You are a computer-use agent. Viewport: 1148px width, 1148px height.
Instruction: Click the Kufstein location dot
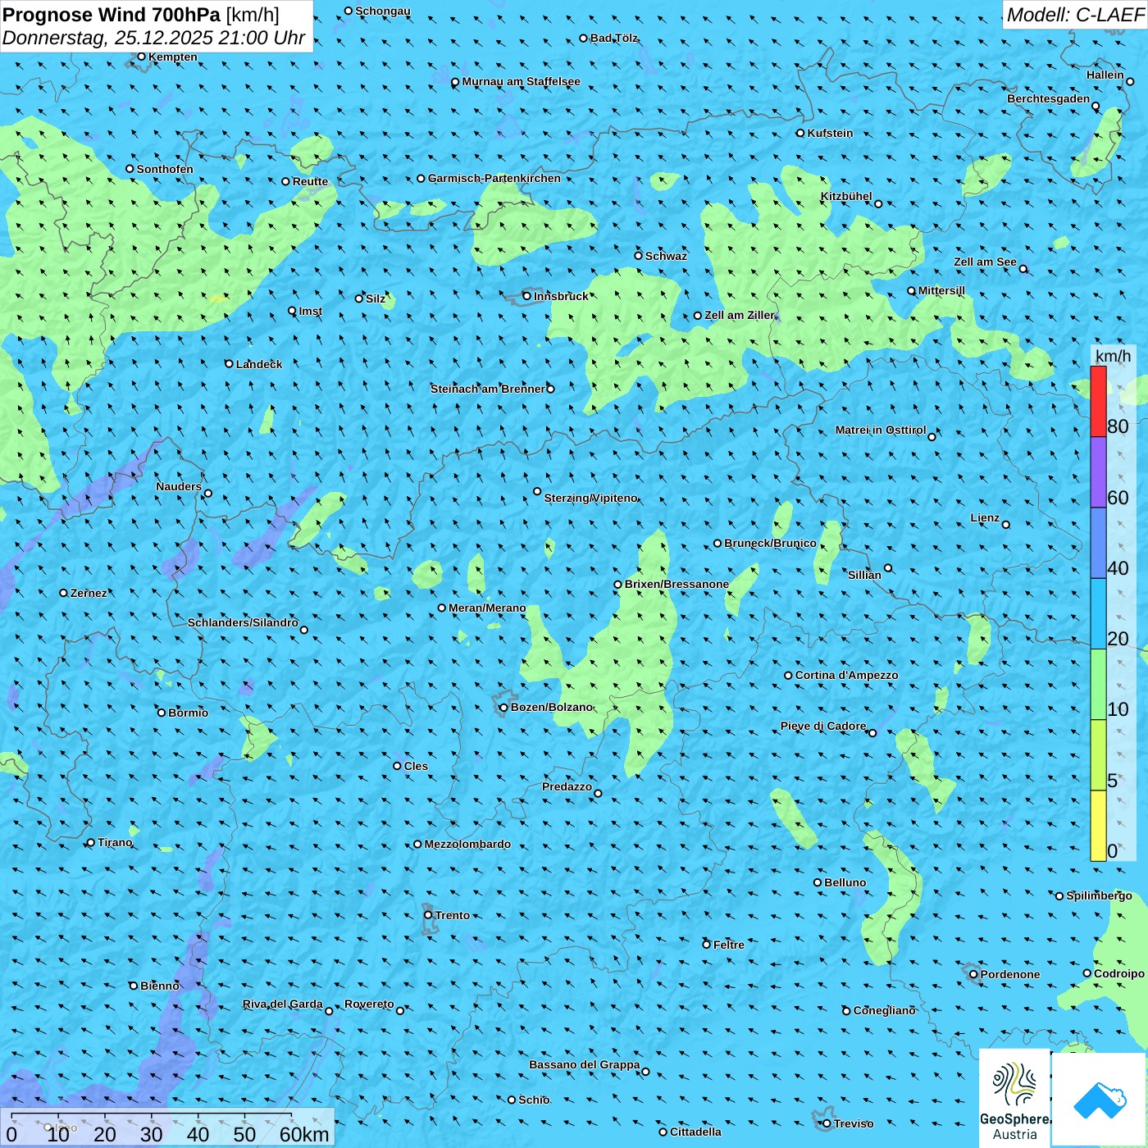click(x=800, y=133)
